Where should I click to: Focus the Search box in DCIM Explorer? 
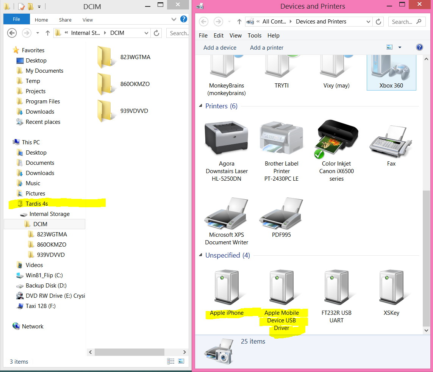tap(178, 33)
